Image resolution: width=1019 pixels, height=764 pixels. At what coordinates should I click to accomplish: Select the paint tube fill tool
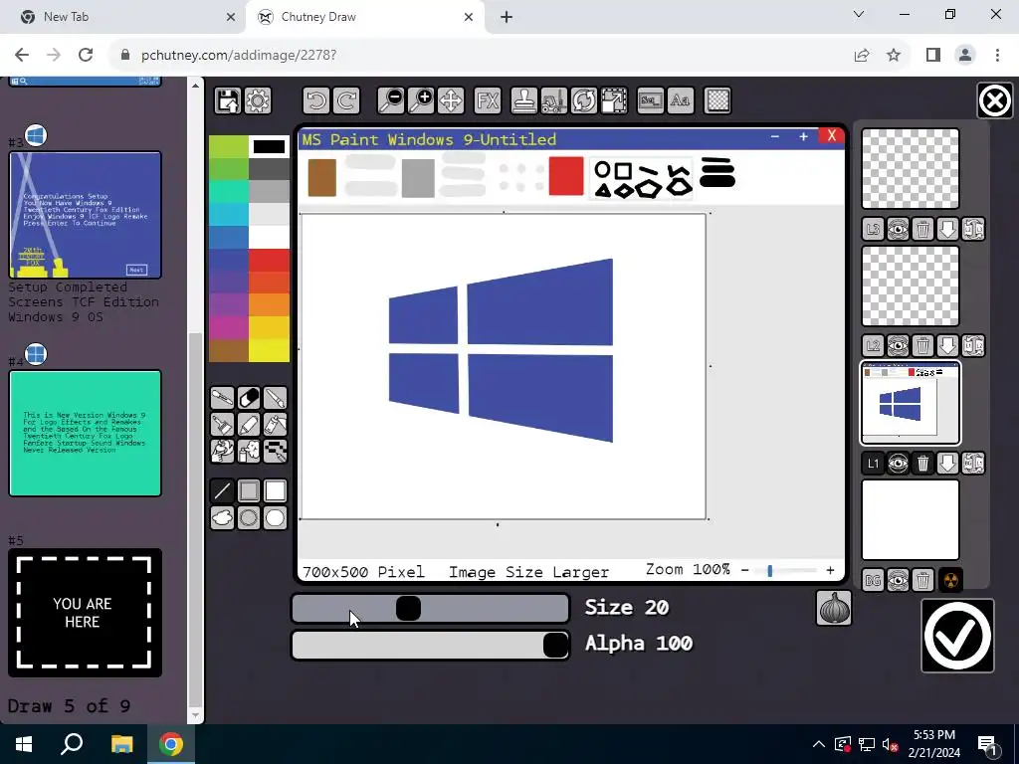click(x=276, y=424)
